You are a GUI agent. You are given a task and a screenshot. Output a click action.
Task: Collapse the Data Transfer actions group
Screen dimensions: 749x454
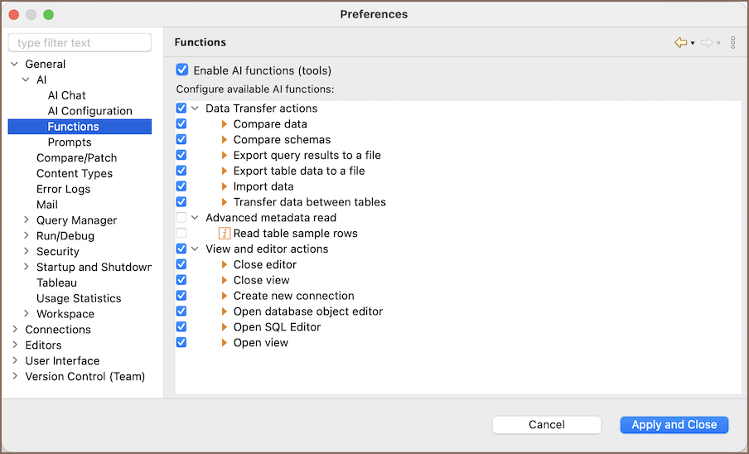click(x=196, y=109)
